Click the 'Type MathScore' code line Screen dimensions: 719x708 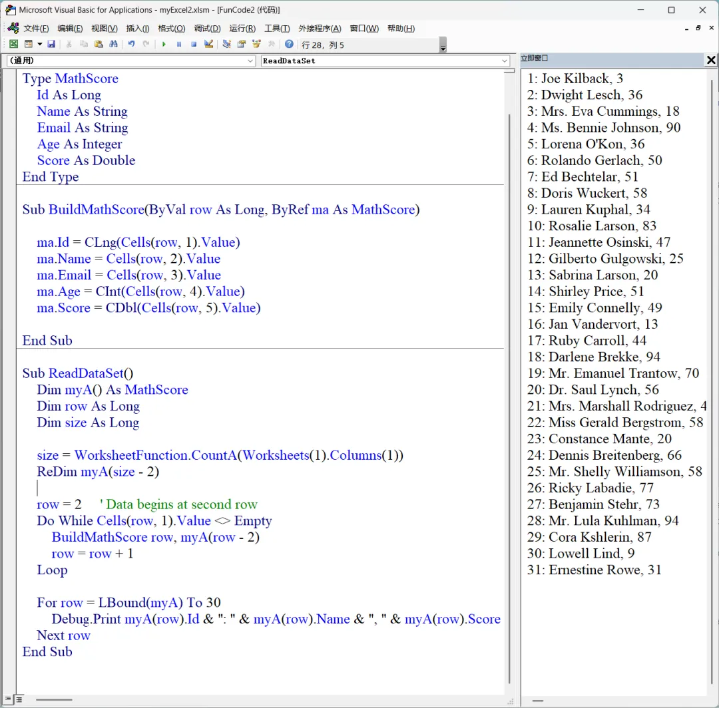click(70, 79)
